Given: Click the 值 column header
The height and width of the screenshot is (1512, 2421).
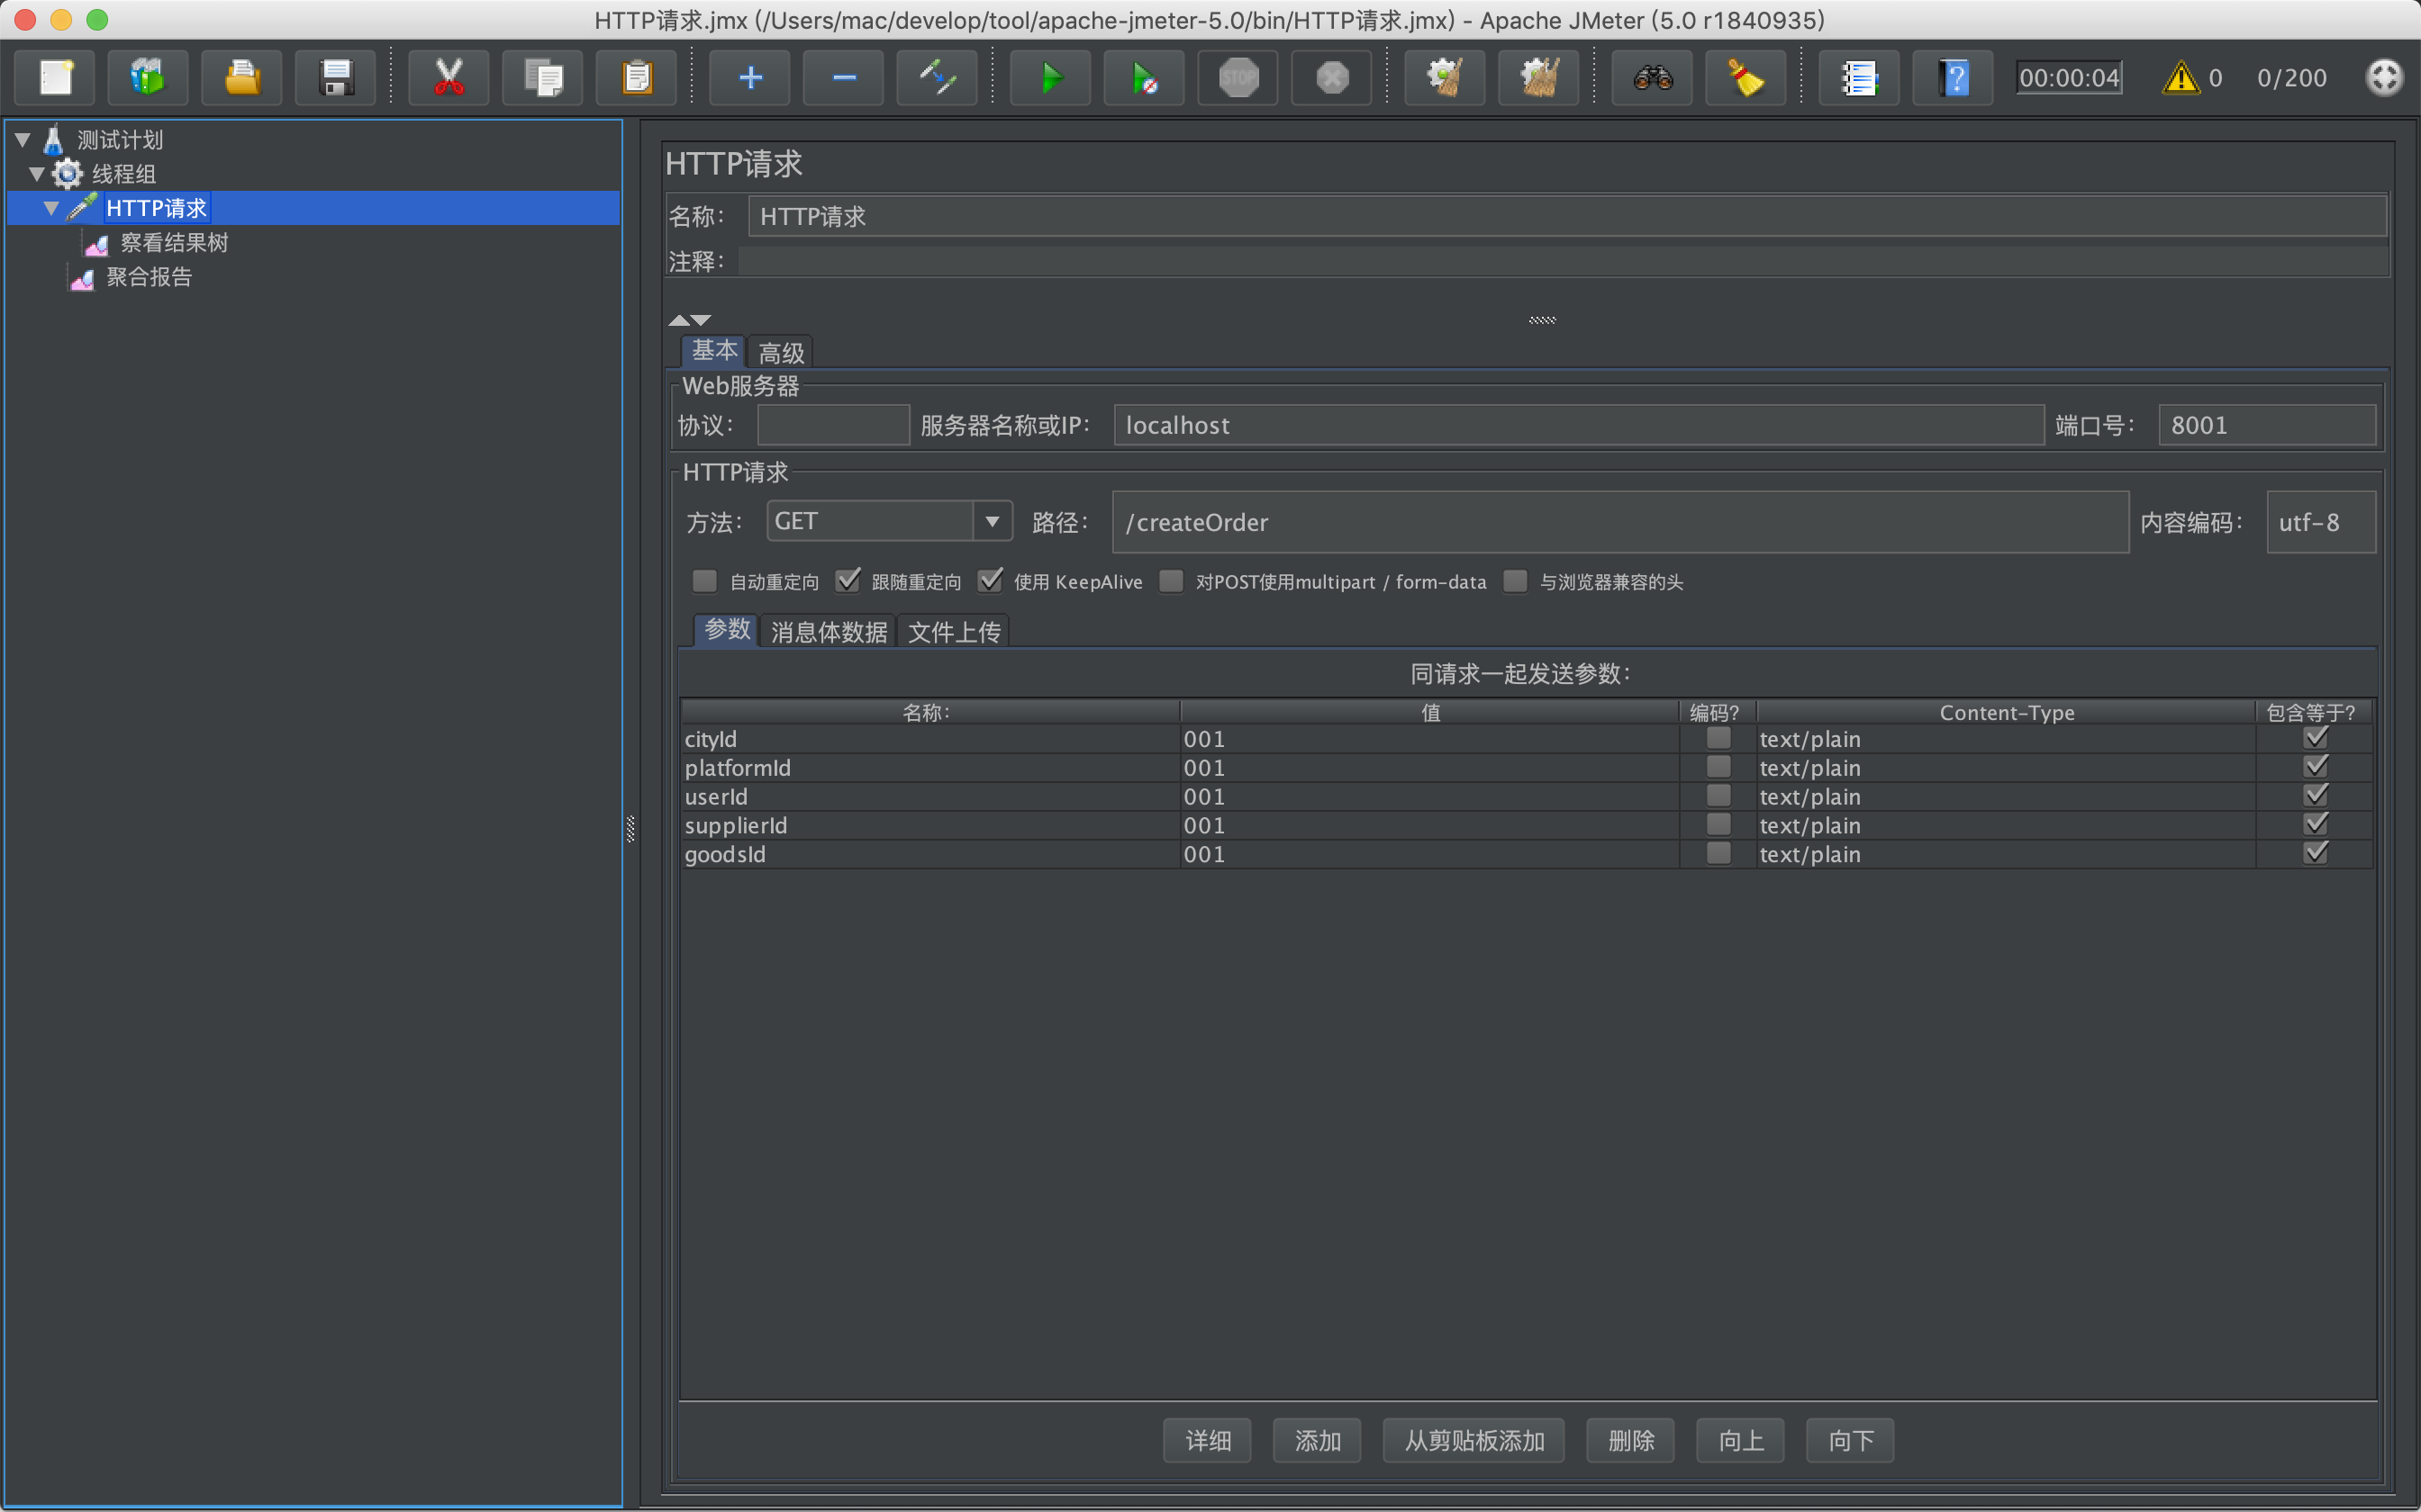Looking at the screenshot, I should [x=1429, y=712].
